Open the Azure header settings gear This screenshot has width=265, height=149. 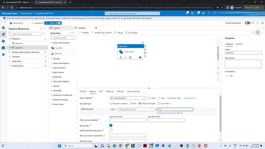click(203, 13)
